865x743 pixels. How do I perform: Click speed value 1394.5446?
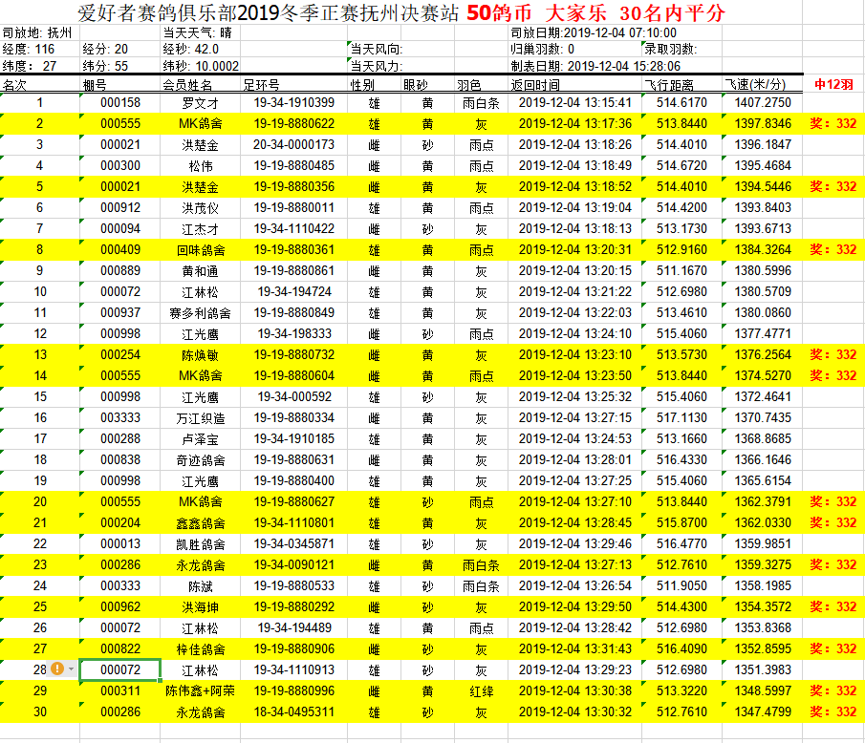[x=763, y=186]
